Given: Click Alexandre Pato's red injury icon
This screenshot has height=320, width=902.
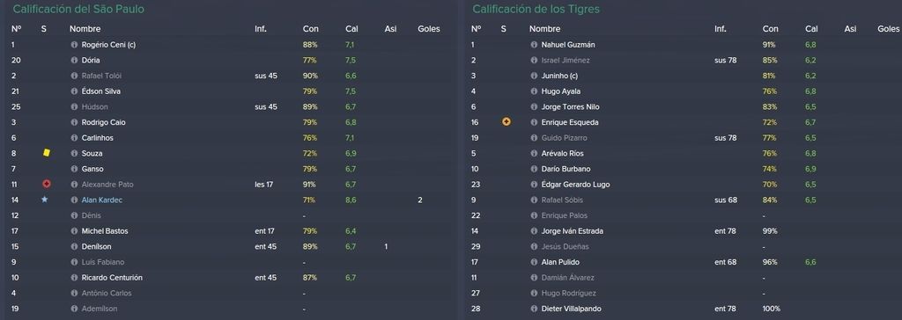Looking at the screenshot, I should tap(47, 184).
